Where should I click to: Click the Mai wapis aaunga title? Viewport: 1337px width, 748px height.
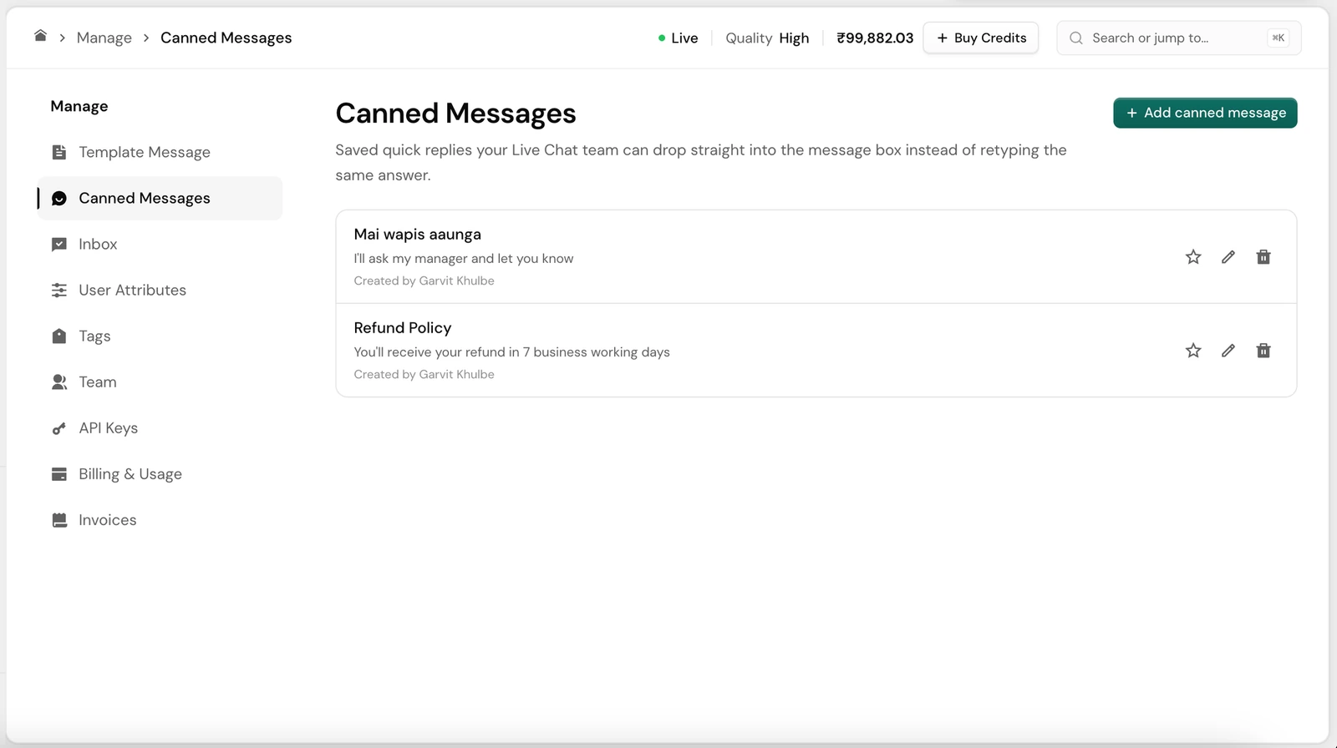(417, 235)
